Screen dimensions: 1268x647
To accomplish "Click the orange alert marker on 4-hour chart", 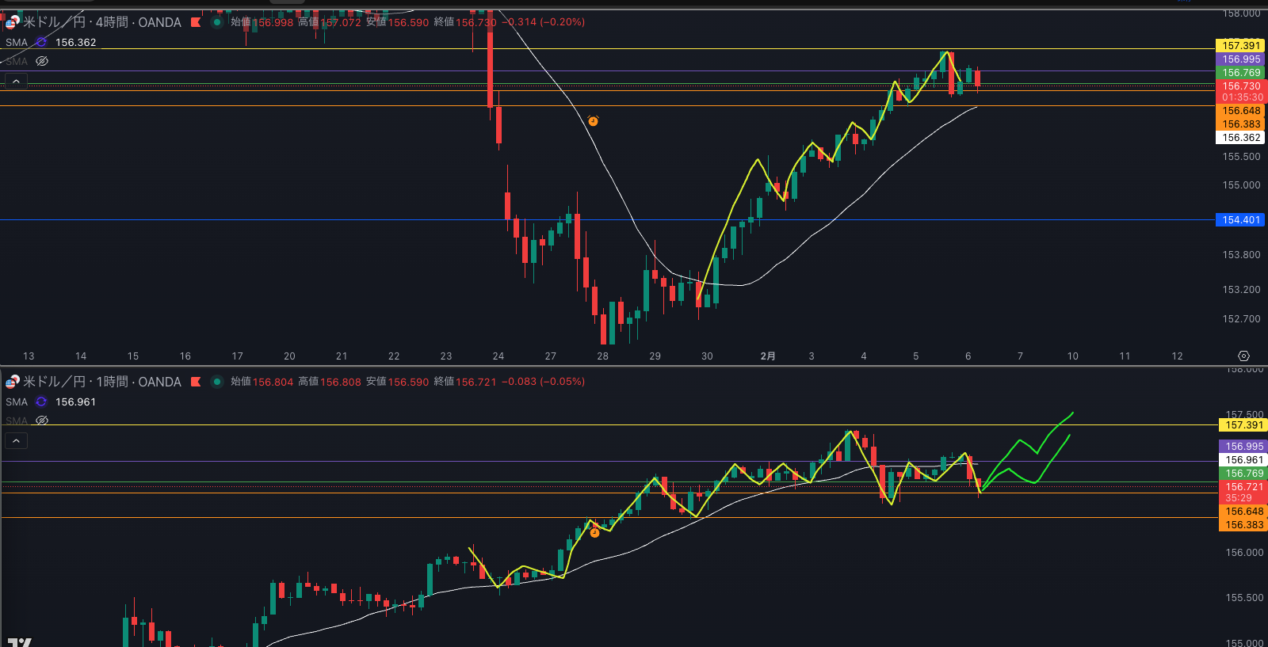I will point(593,121).
